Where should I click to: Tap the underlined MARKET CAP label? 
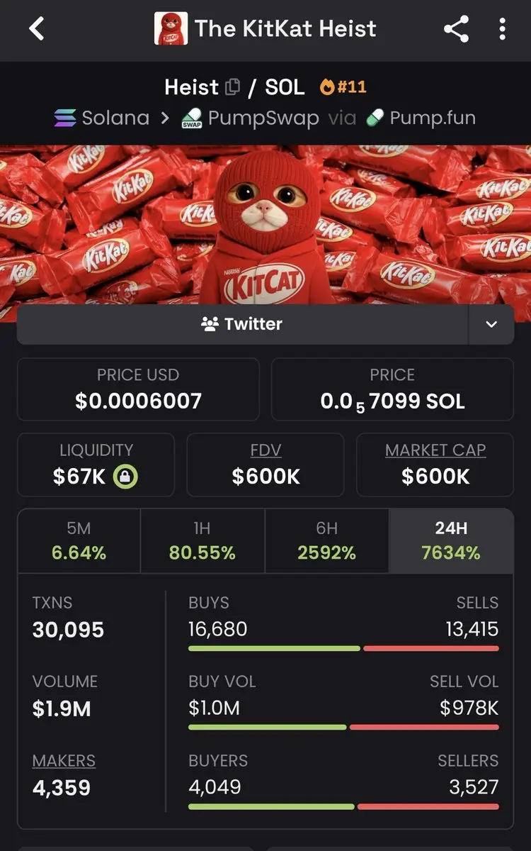(435, 450)
